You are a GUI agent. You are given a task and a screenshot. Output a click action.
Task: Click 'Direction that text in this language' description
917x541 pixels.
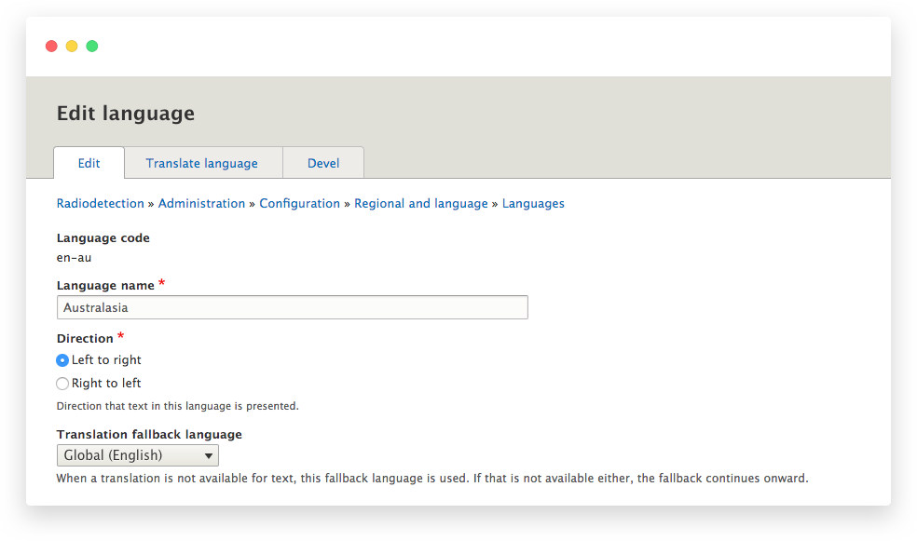177,406
